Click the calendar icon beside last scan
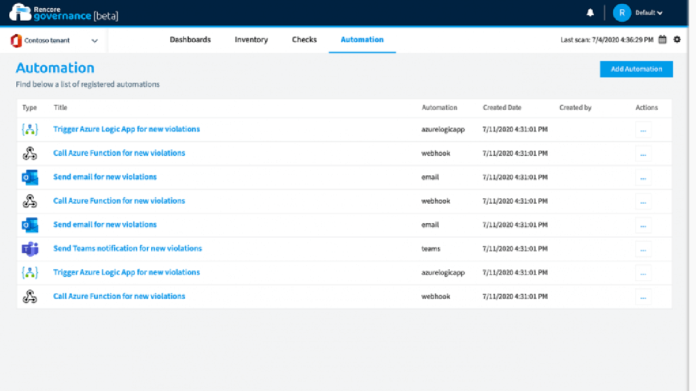 point(662,40)
